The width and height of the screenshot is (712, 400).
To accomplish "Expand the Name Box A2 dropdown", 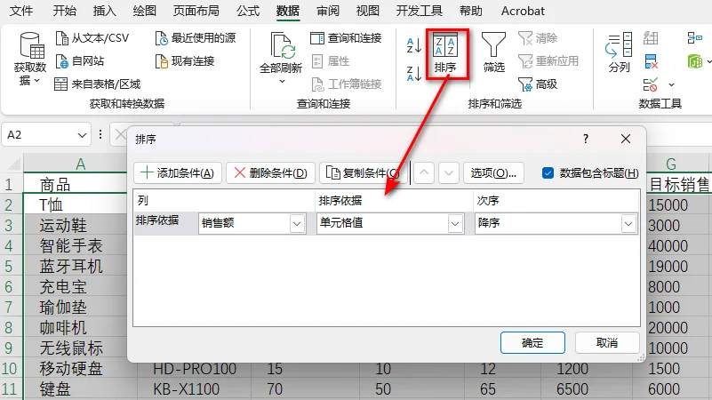I will 82,135.
